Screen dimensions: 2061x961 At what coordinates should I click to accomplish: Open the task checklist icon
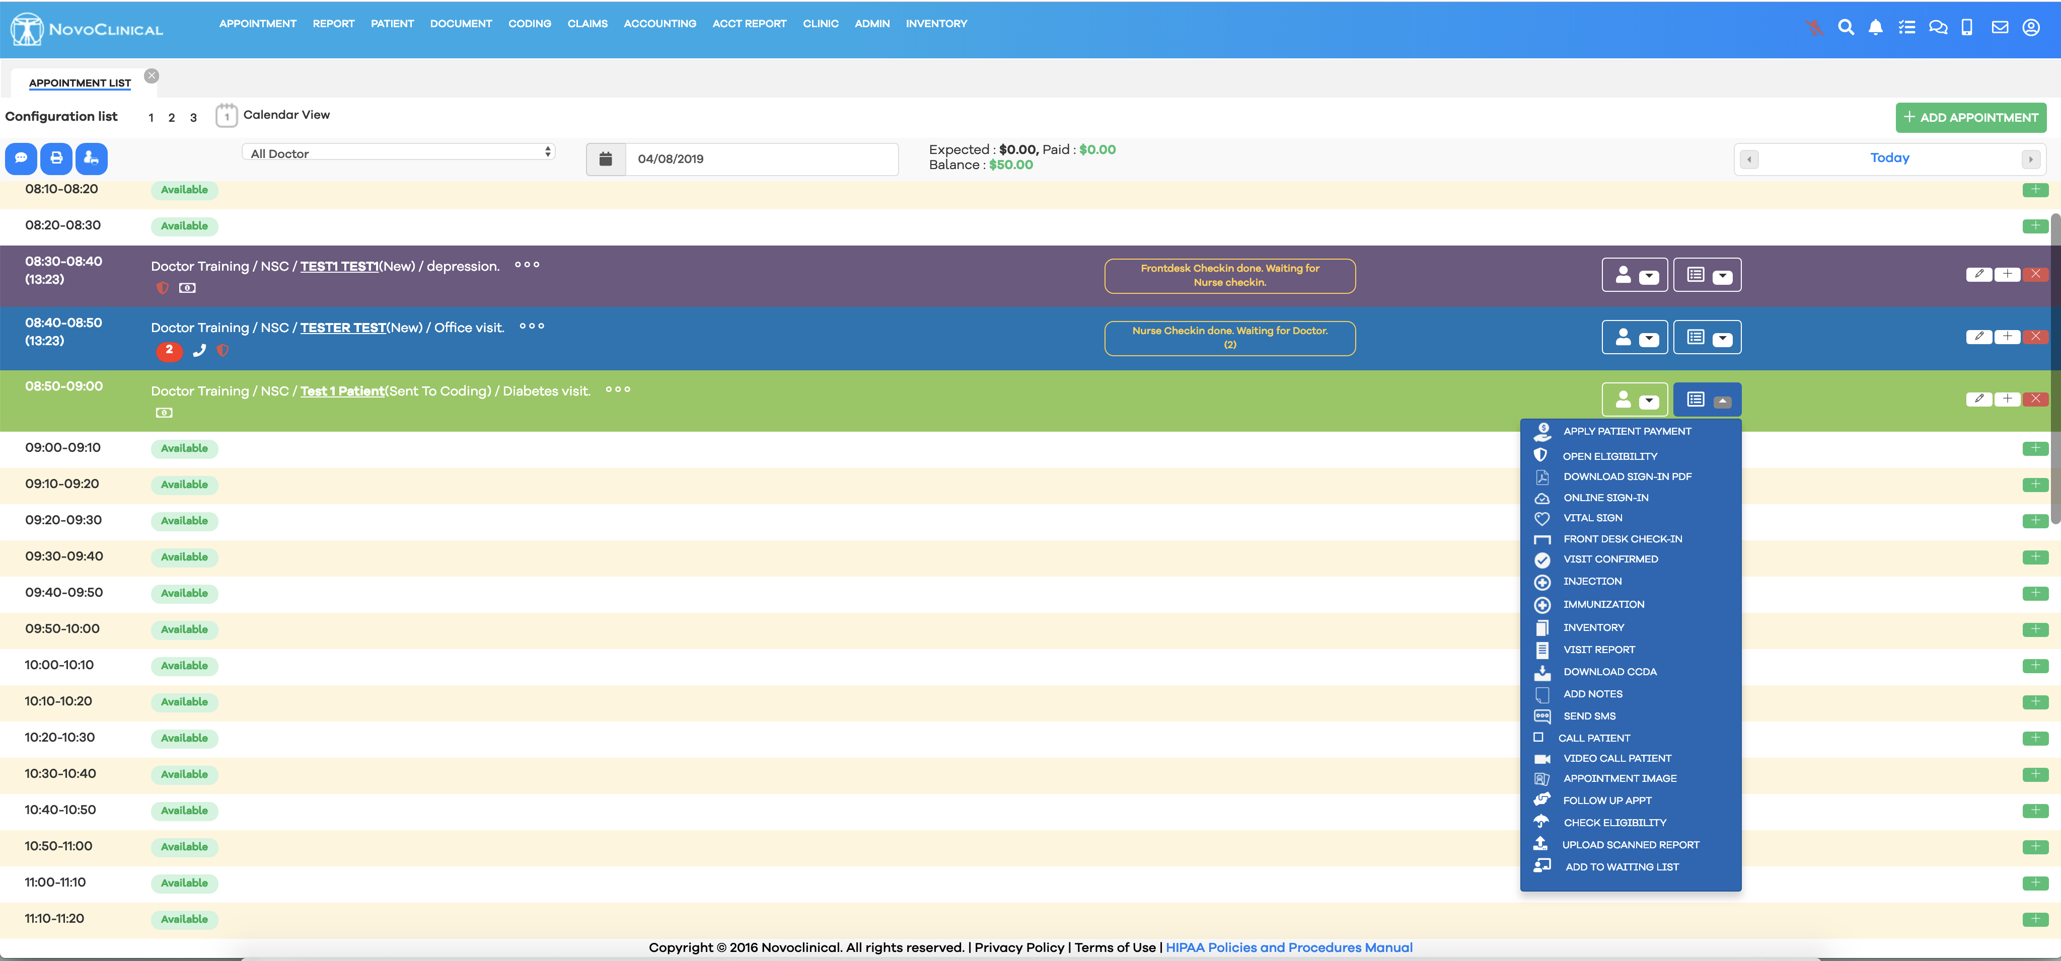coord(1906,27)
